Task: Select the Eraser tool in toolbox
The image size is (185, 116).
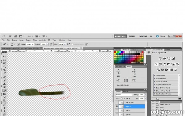Action: [x=5, y=91]
